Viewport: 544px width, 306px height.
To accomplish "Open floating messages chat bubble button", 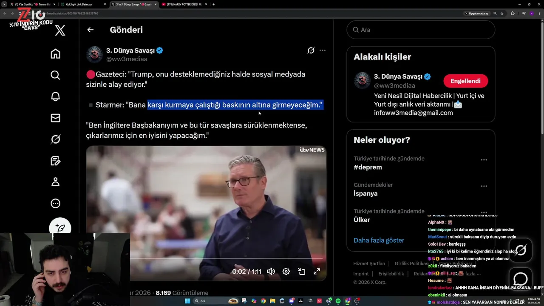I will (520, 279).
